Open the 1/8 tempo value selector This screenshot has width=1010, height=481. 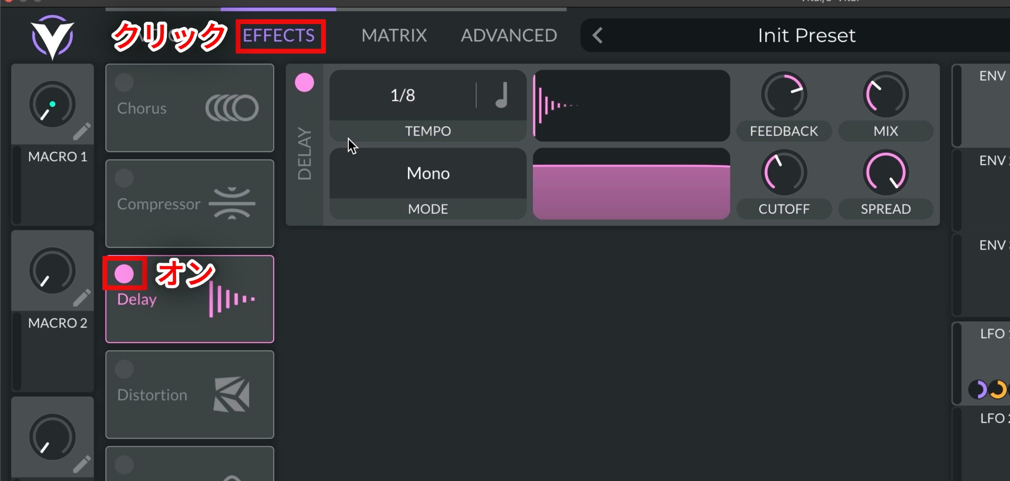[x=403, y=95]
